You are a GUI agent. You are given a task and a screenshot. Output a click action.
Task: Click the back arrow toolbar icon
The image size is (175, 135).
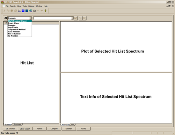coord(42,11)
